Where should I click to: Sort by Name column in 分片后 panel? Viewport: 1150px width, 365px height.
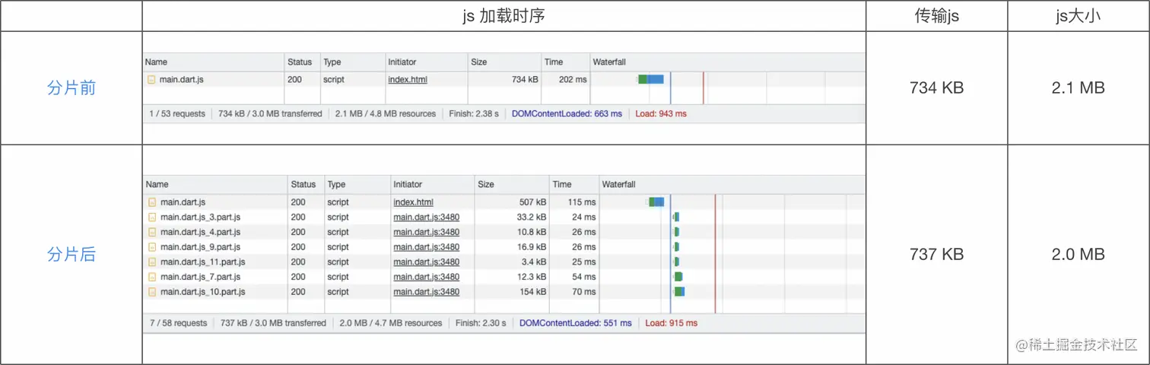pyautogui.click(x=214, y=184)
